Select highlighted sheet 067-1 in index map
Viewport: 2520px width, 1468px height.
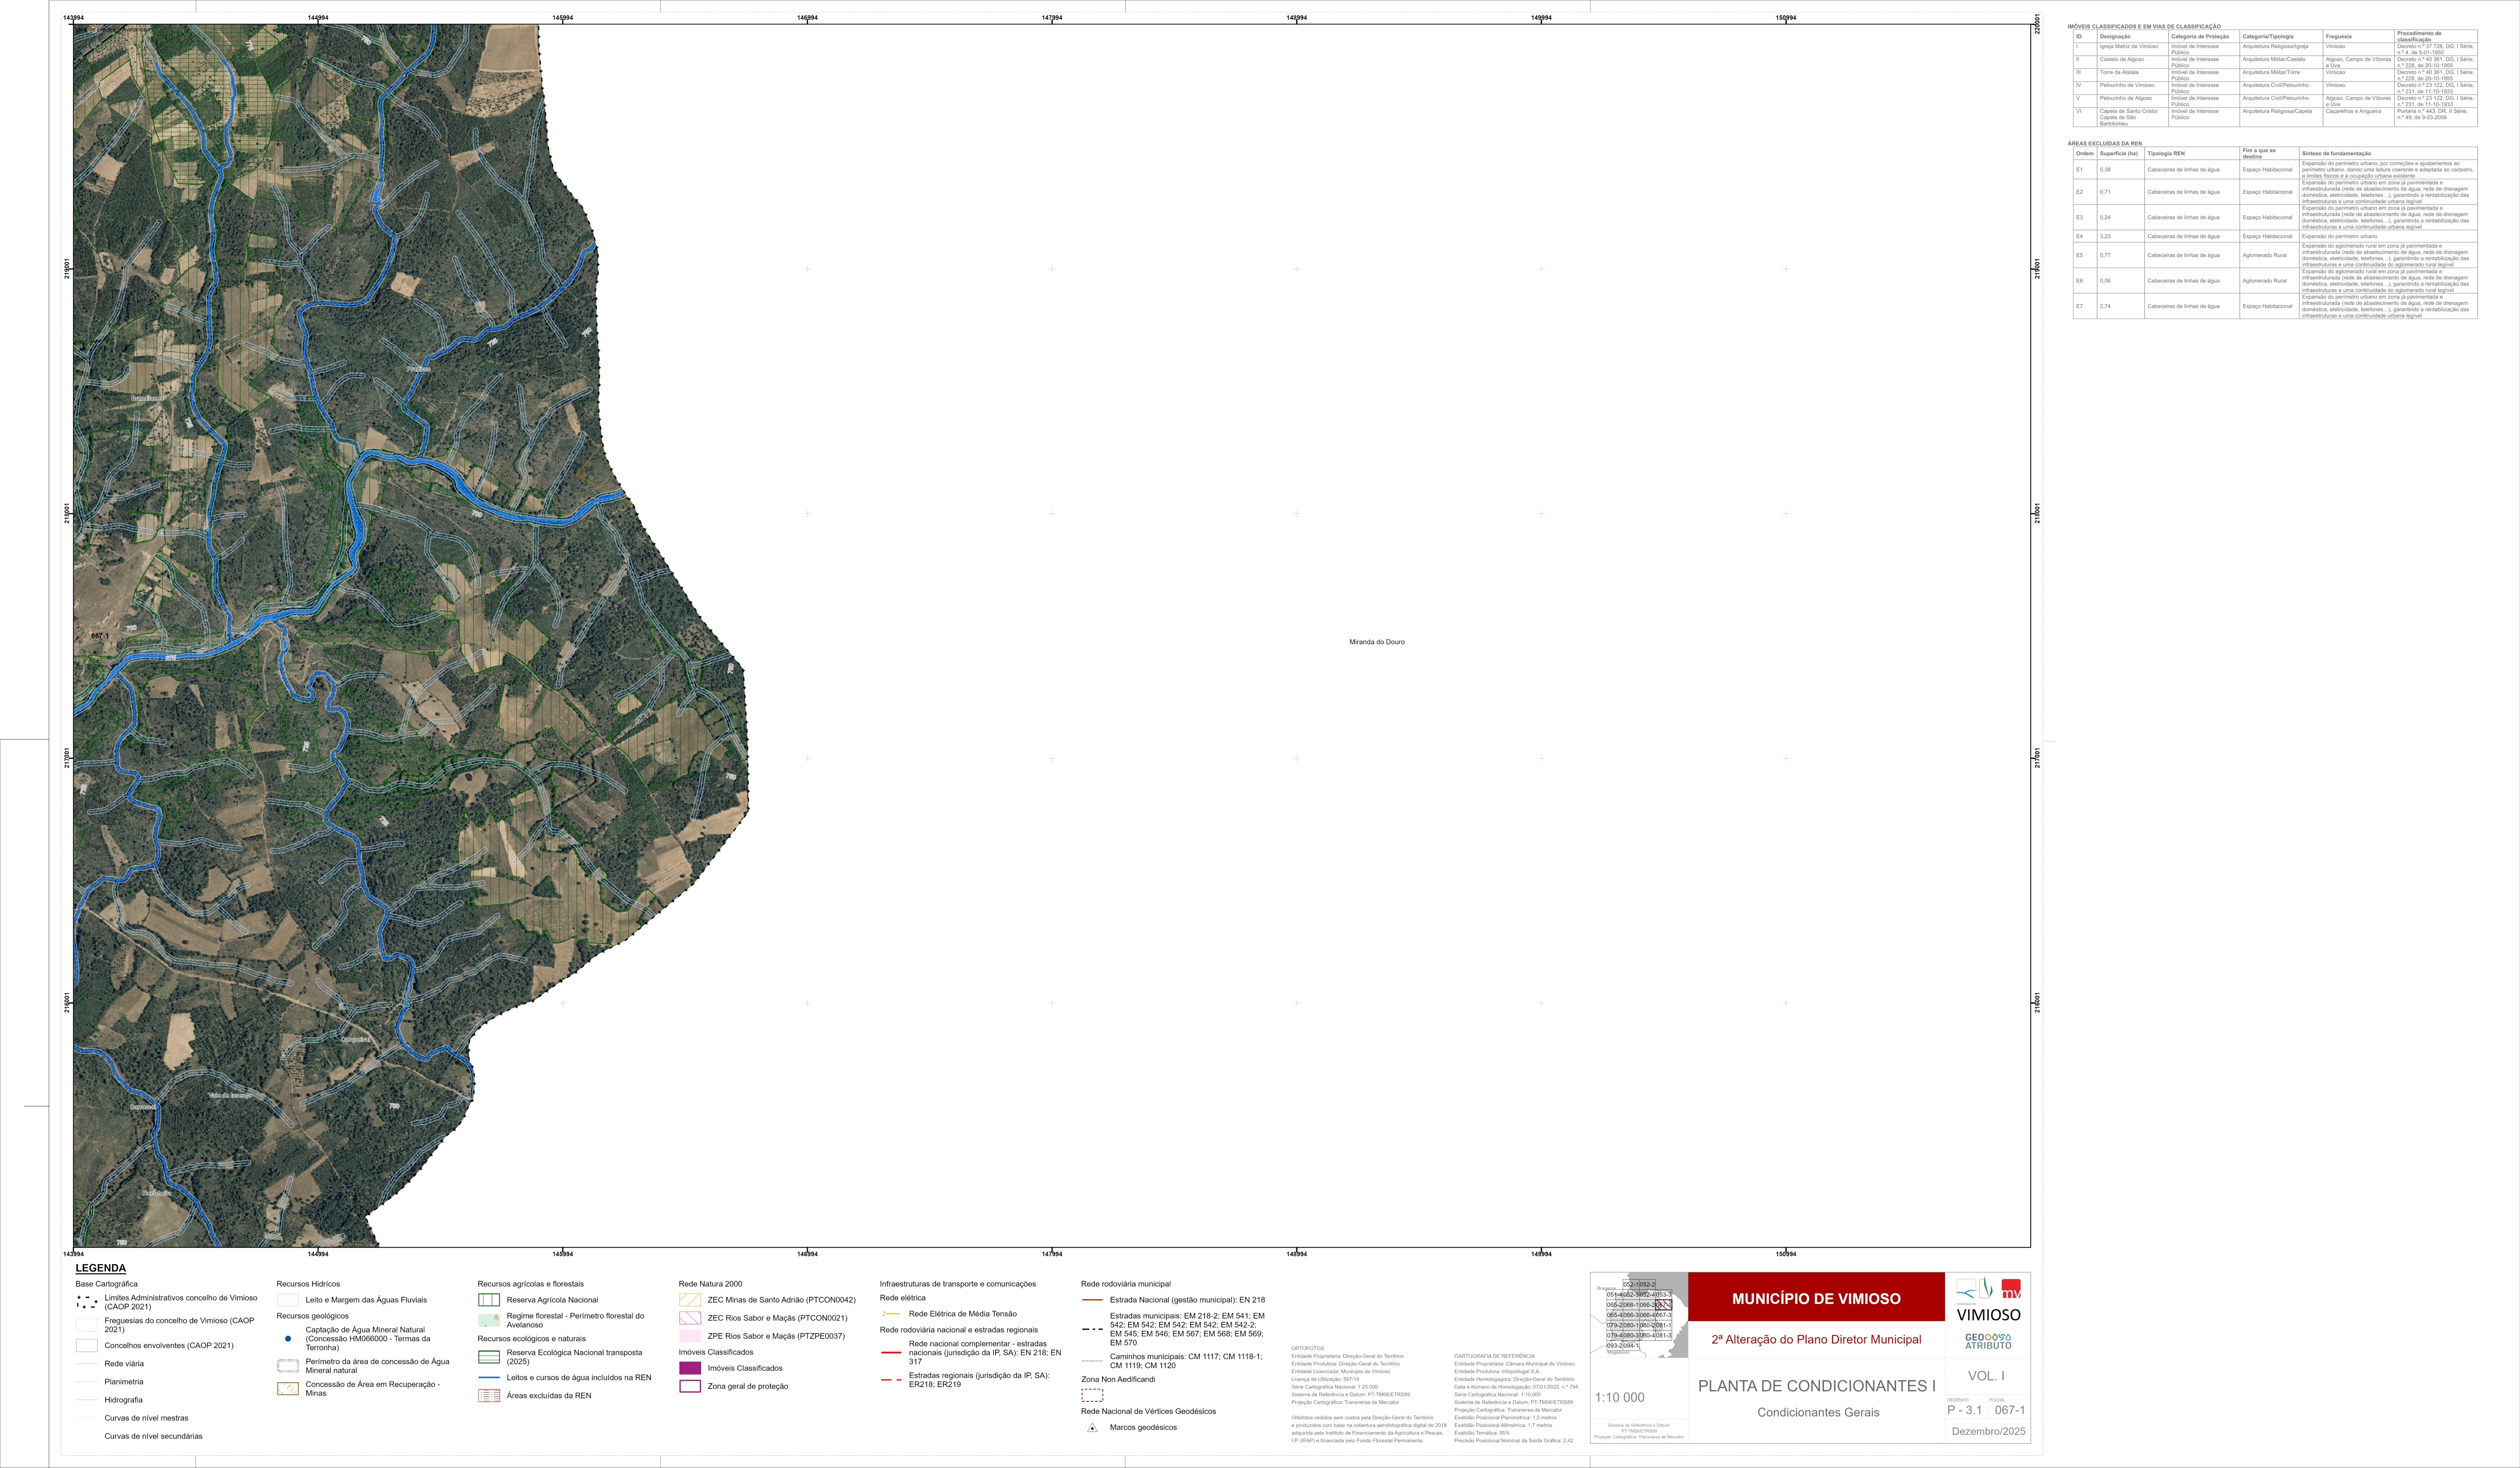click(1664, 1305)
